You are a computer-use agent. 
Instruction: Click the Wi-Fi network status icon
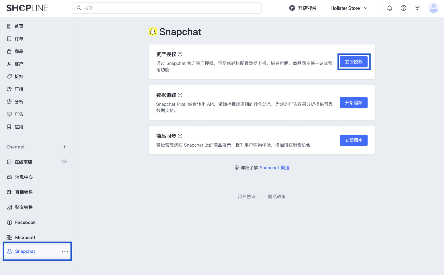pyautogui.click(x=417, y=8)
